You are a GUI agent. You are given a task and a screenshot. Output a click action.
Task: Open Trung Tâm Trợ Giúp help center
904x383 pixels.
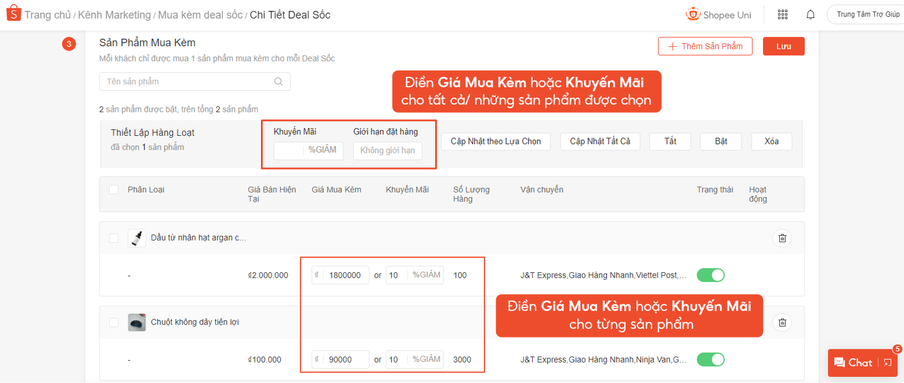point(867,14)
